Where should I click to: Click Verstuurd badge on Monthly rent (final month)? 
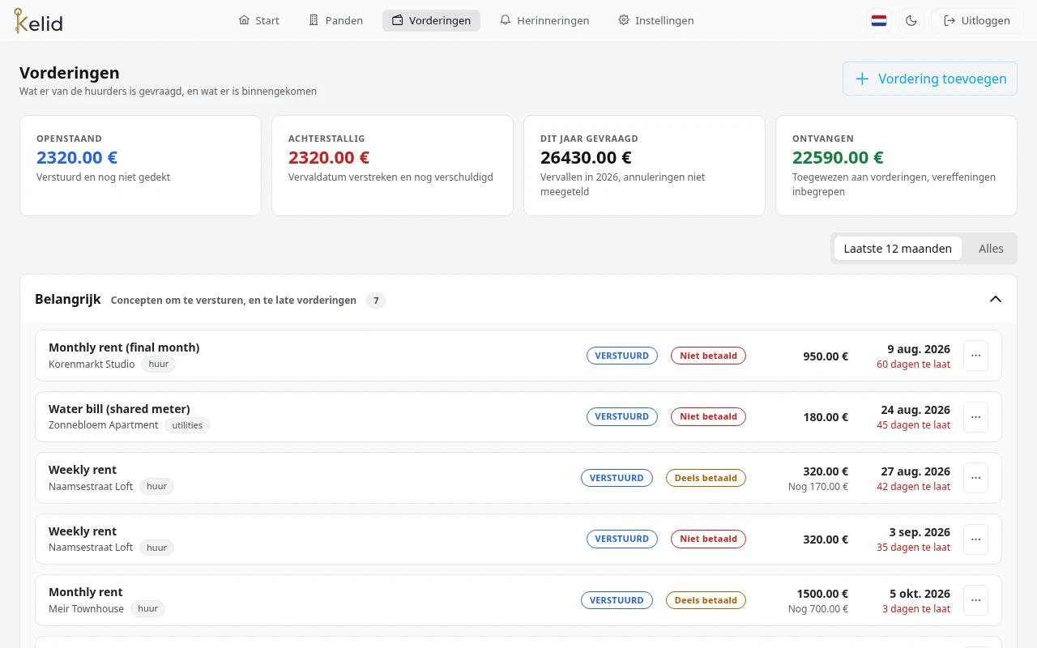click(622, 356)
